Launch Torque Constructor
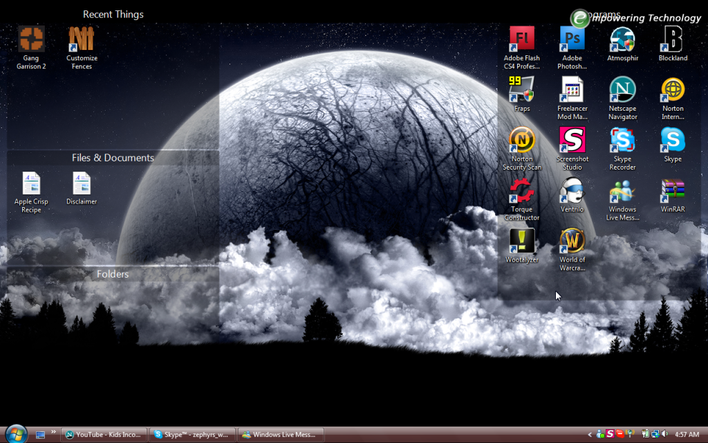The image size is (708, 443). point(522,199)
